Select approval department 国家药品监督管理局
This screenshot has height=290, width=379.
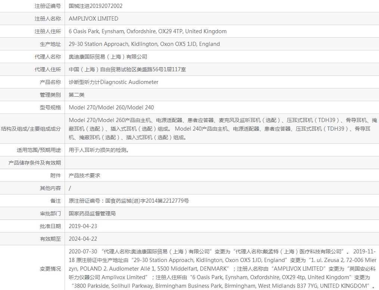pos(92,213)
